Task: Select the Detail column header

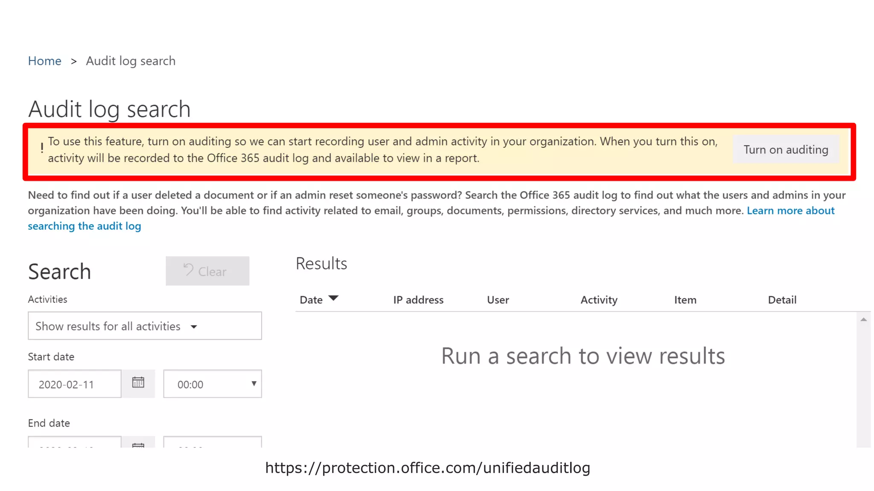Action: (782, 300)
